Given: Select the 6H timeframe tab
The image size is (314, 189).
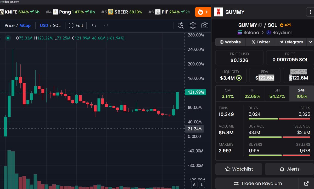Looking at the screenshot, I should [277, 93].
